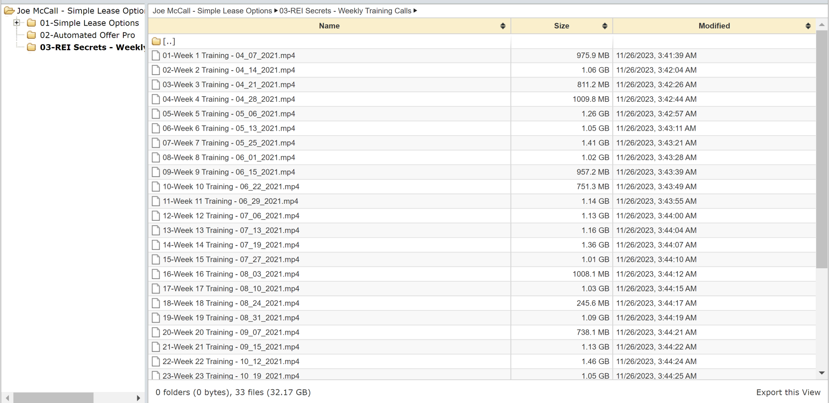The image size is (832, 403).
Task: Click the file icon for 04-Week 4 Training
Action: click(156, 99)
